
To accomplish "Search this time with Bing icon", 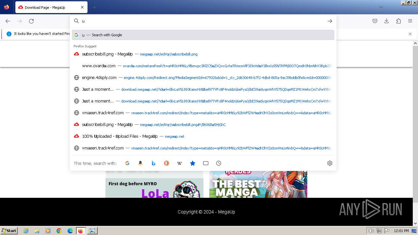I will coord(153,163).
